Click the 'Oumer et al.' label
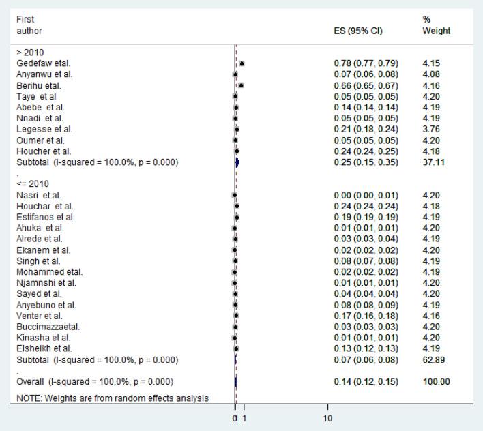This screenshot has width=483, height=431. pos(41,140)
